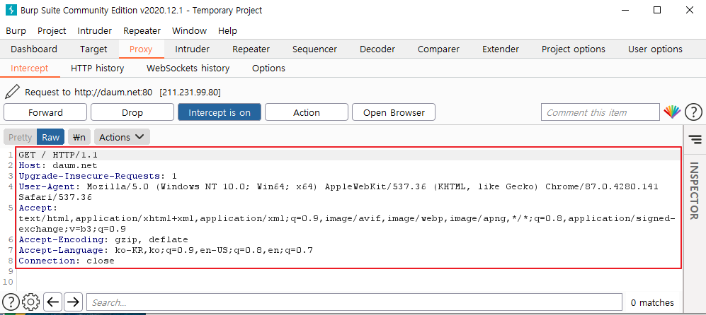Open the User options tab

click(x=655, y=49)
